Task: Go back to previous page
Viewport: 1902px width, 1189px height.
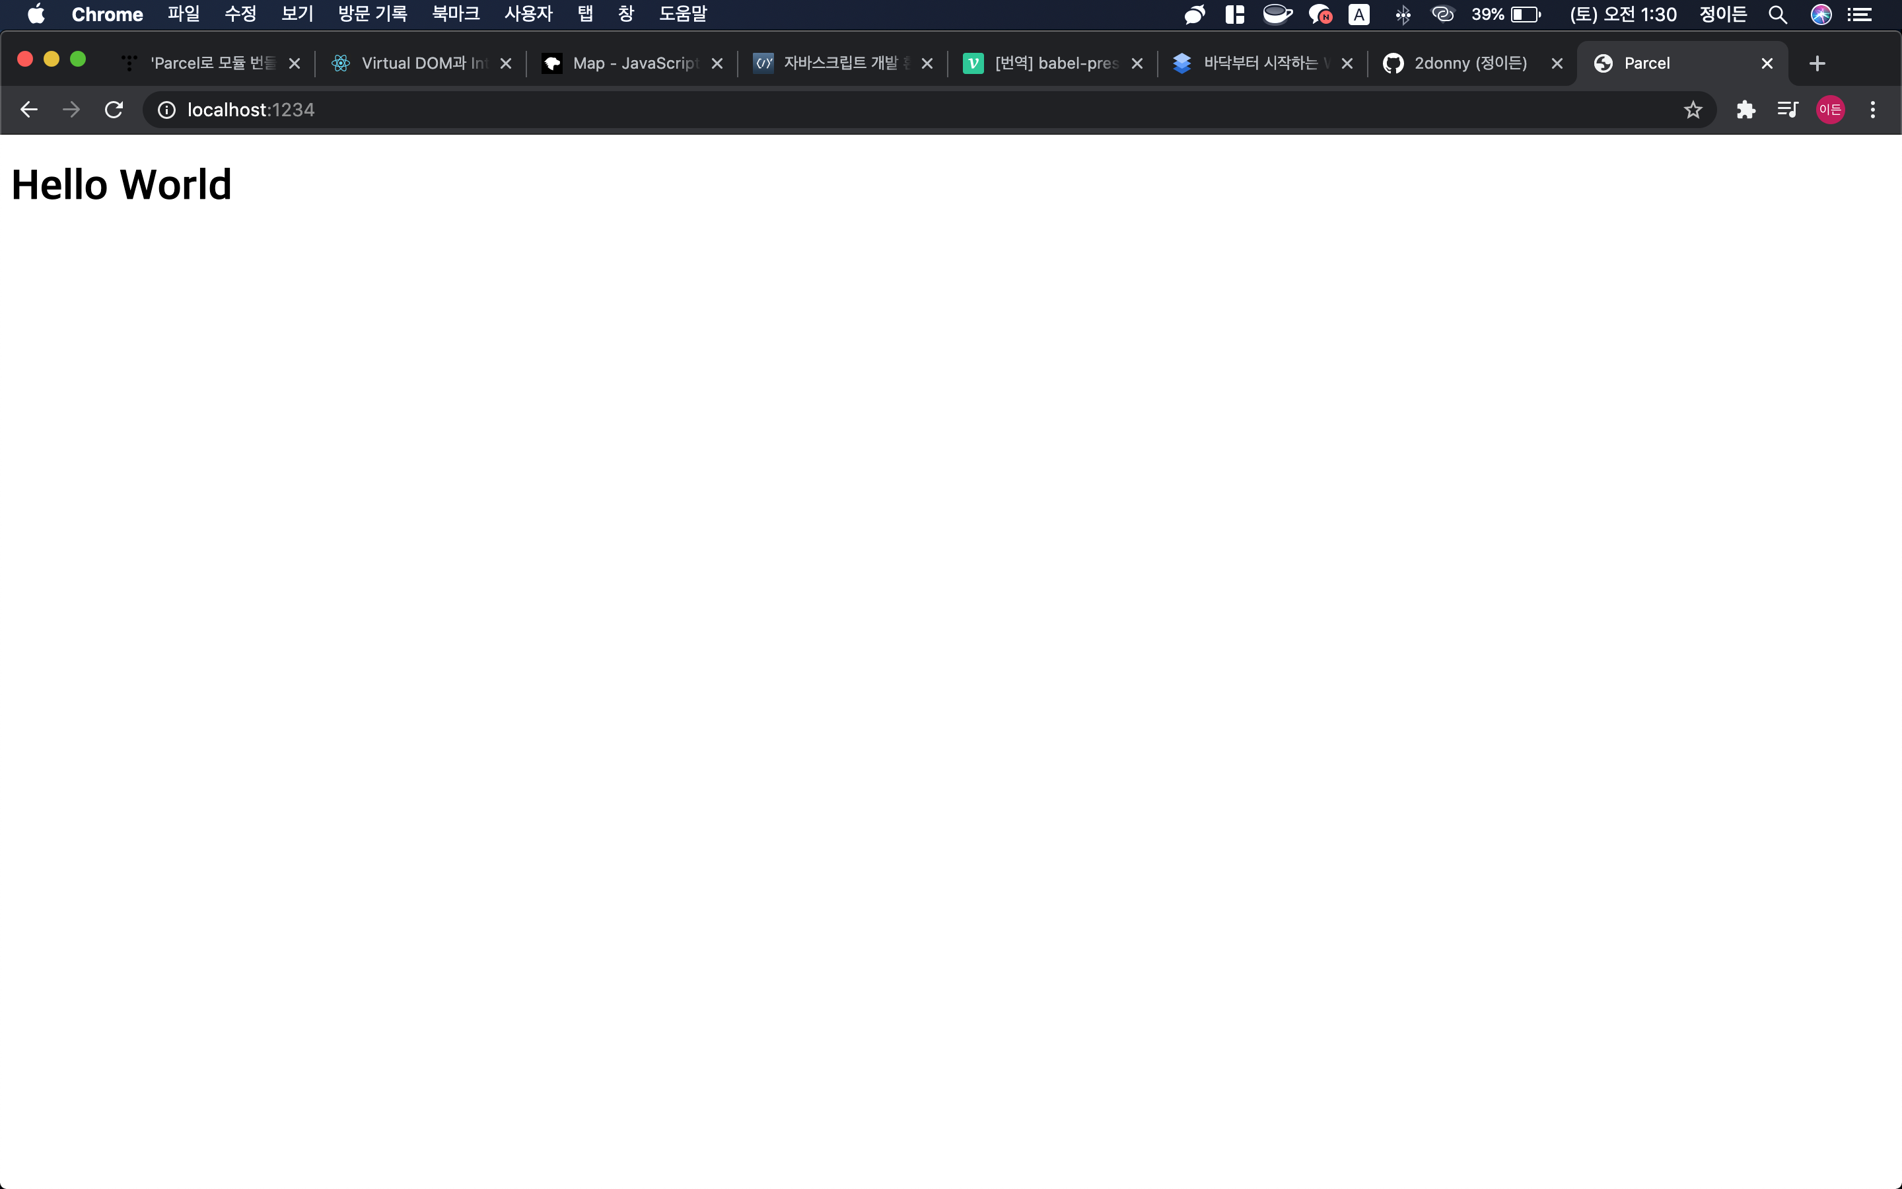Action: point(29,110)
